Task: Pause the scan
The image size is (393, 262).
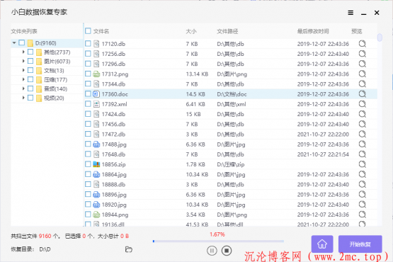Action: coord(212,251)
